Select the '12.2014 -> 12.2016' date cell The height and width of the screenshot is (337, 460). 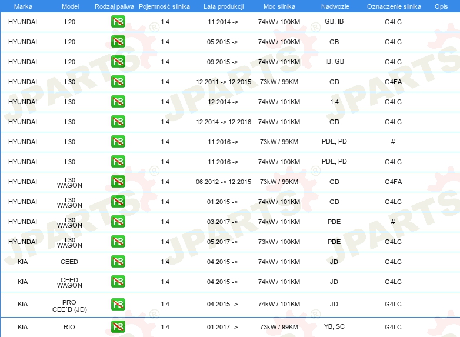(224, 122)
